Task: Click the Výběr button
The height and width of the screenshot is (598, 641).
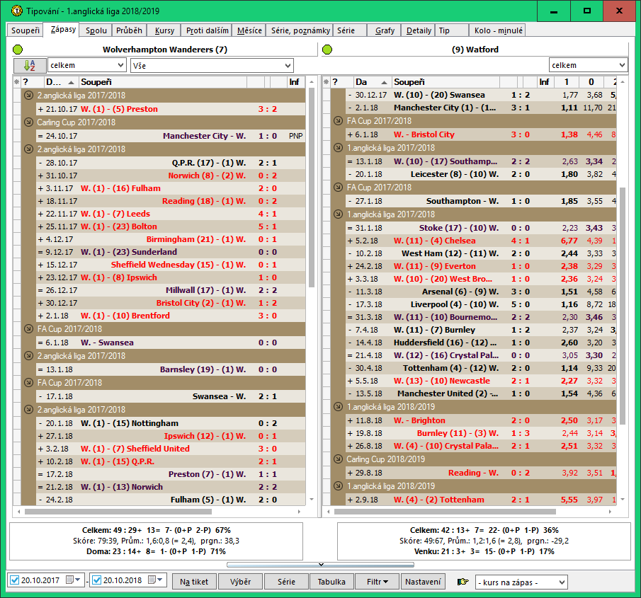Action: [x=240, y=582]
